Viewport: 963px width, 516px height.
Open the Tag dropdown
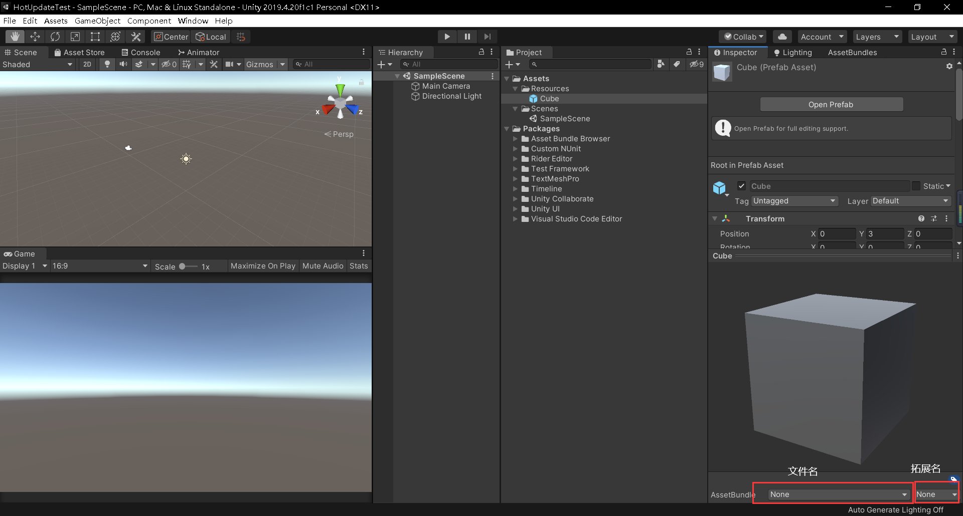(x=794, y=201)
